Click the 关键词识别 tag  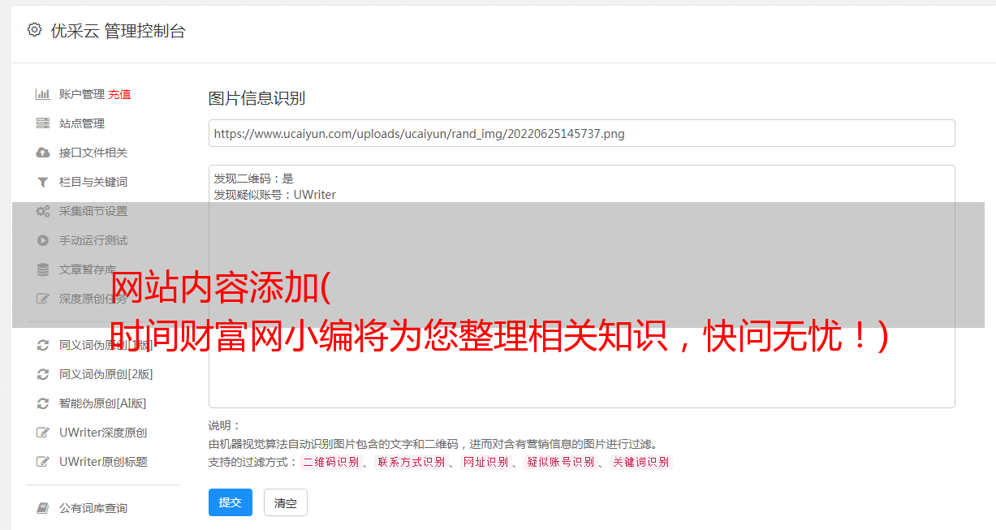click(640, 462)
